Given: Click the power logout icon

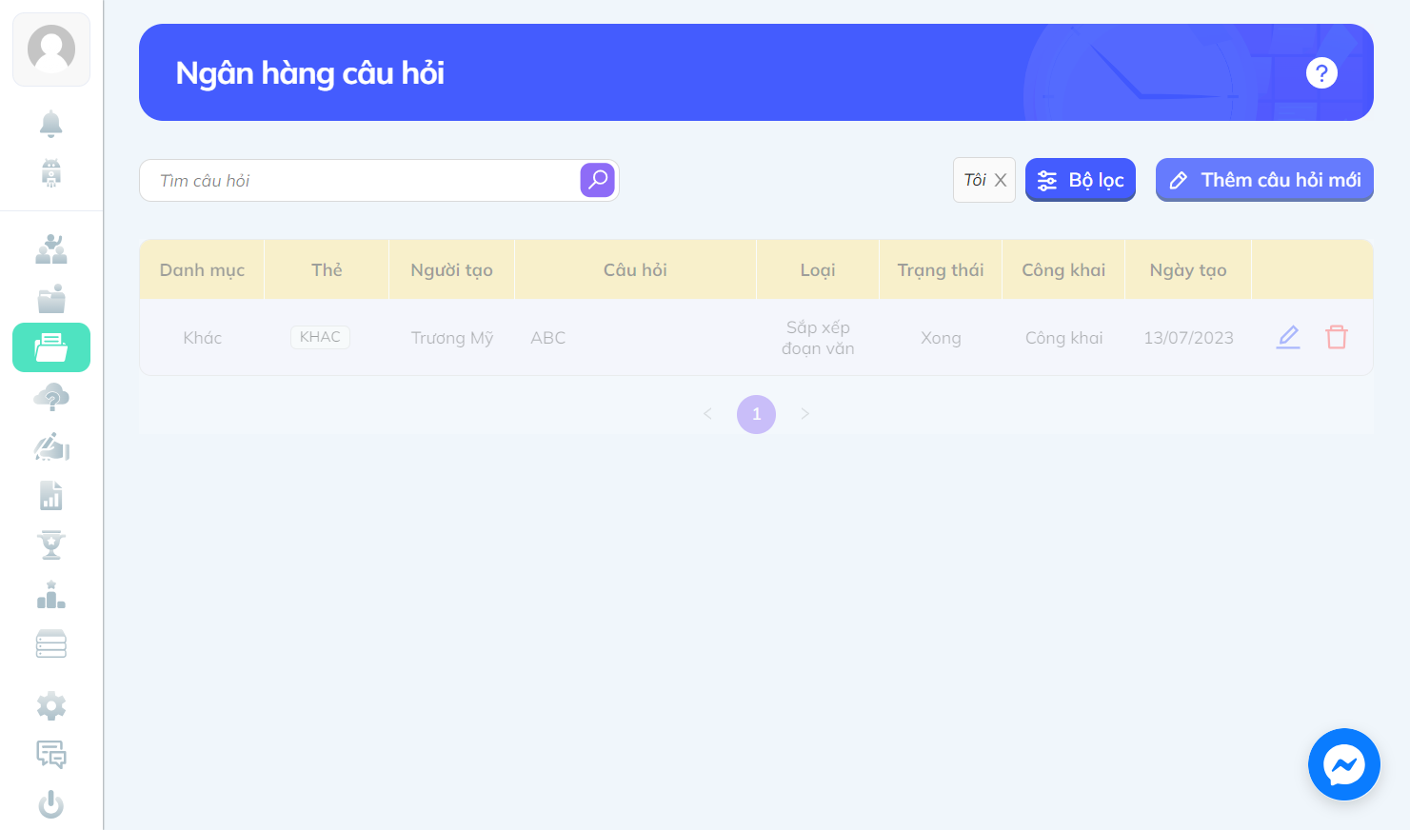Looking at the screenshot, I should tap(51, 805).
